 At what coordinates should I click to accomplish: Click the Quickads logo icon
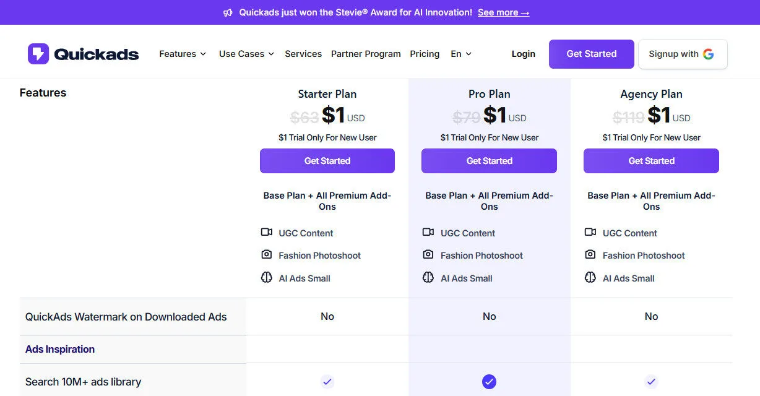click(x=38, y=53)
